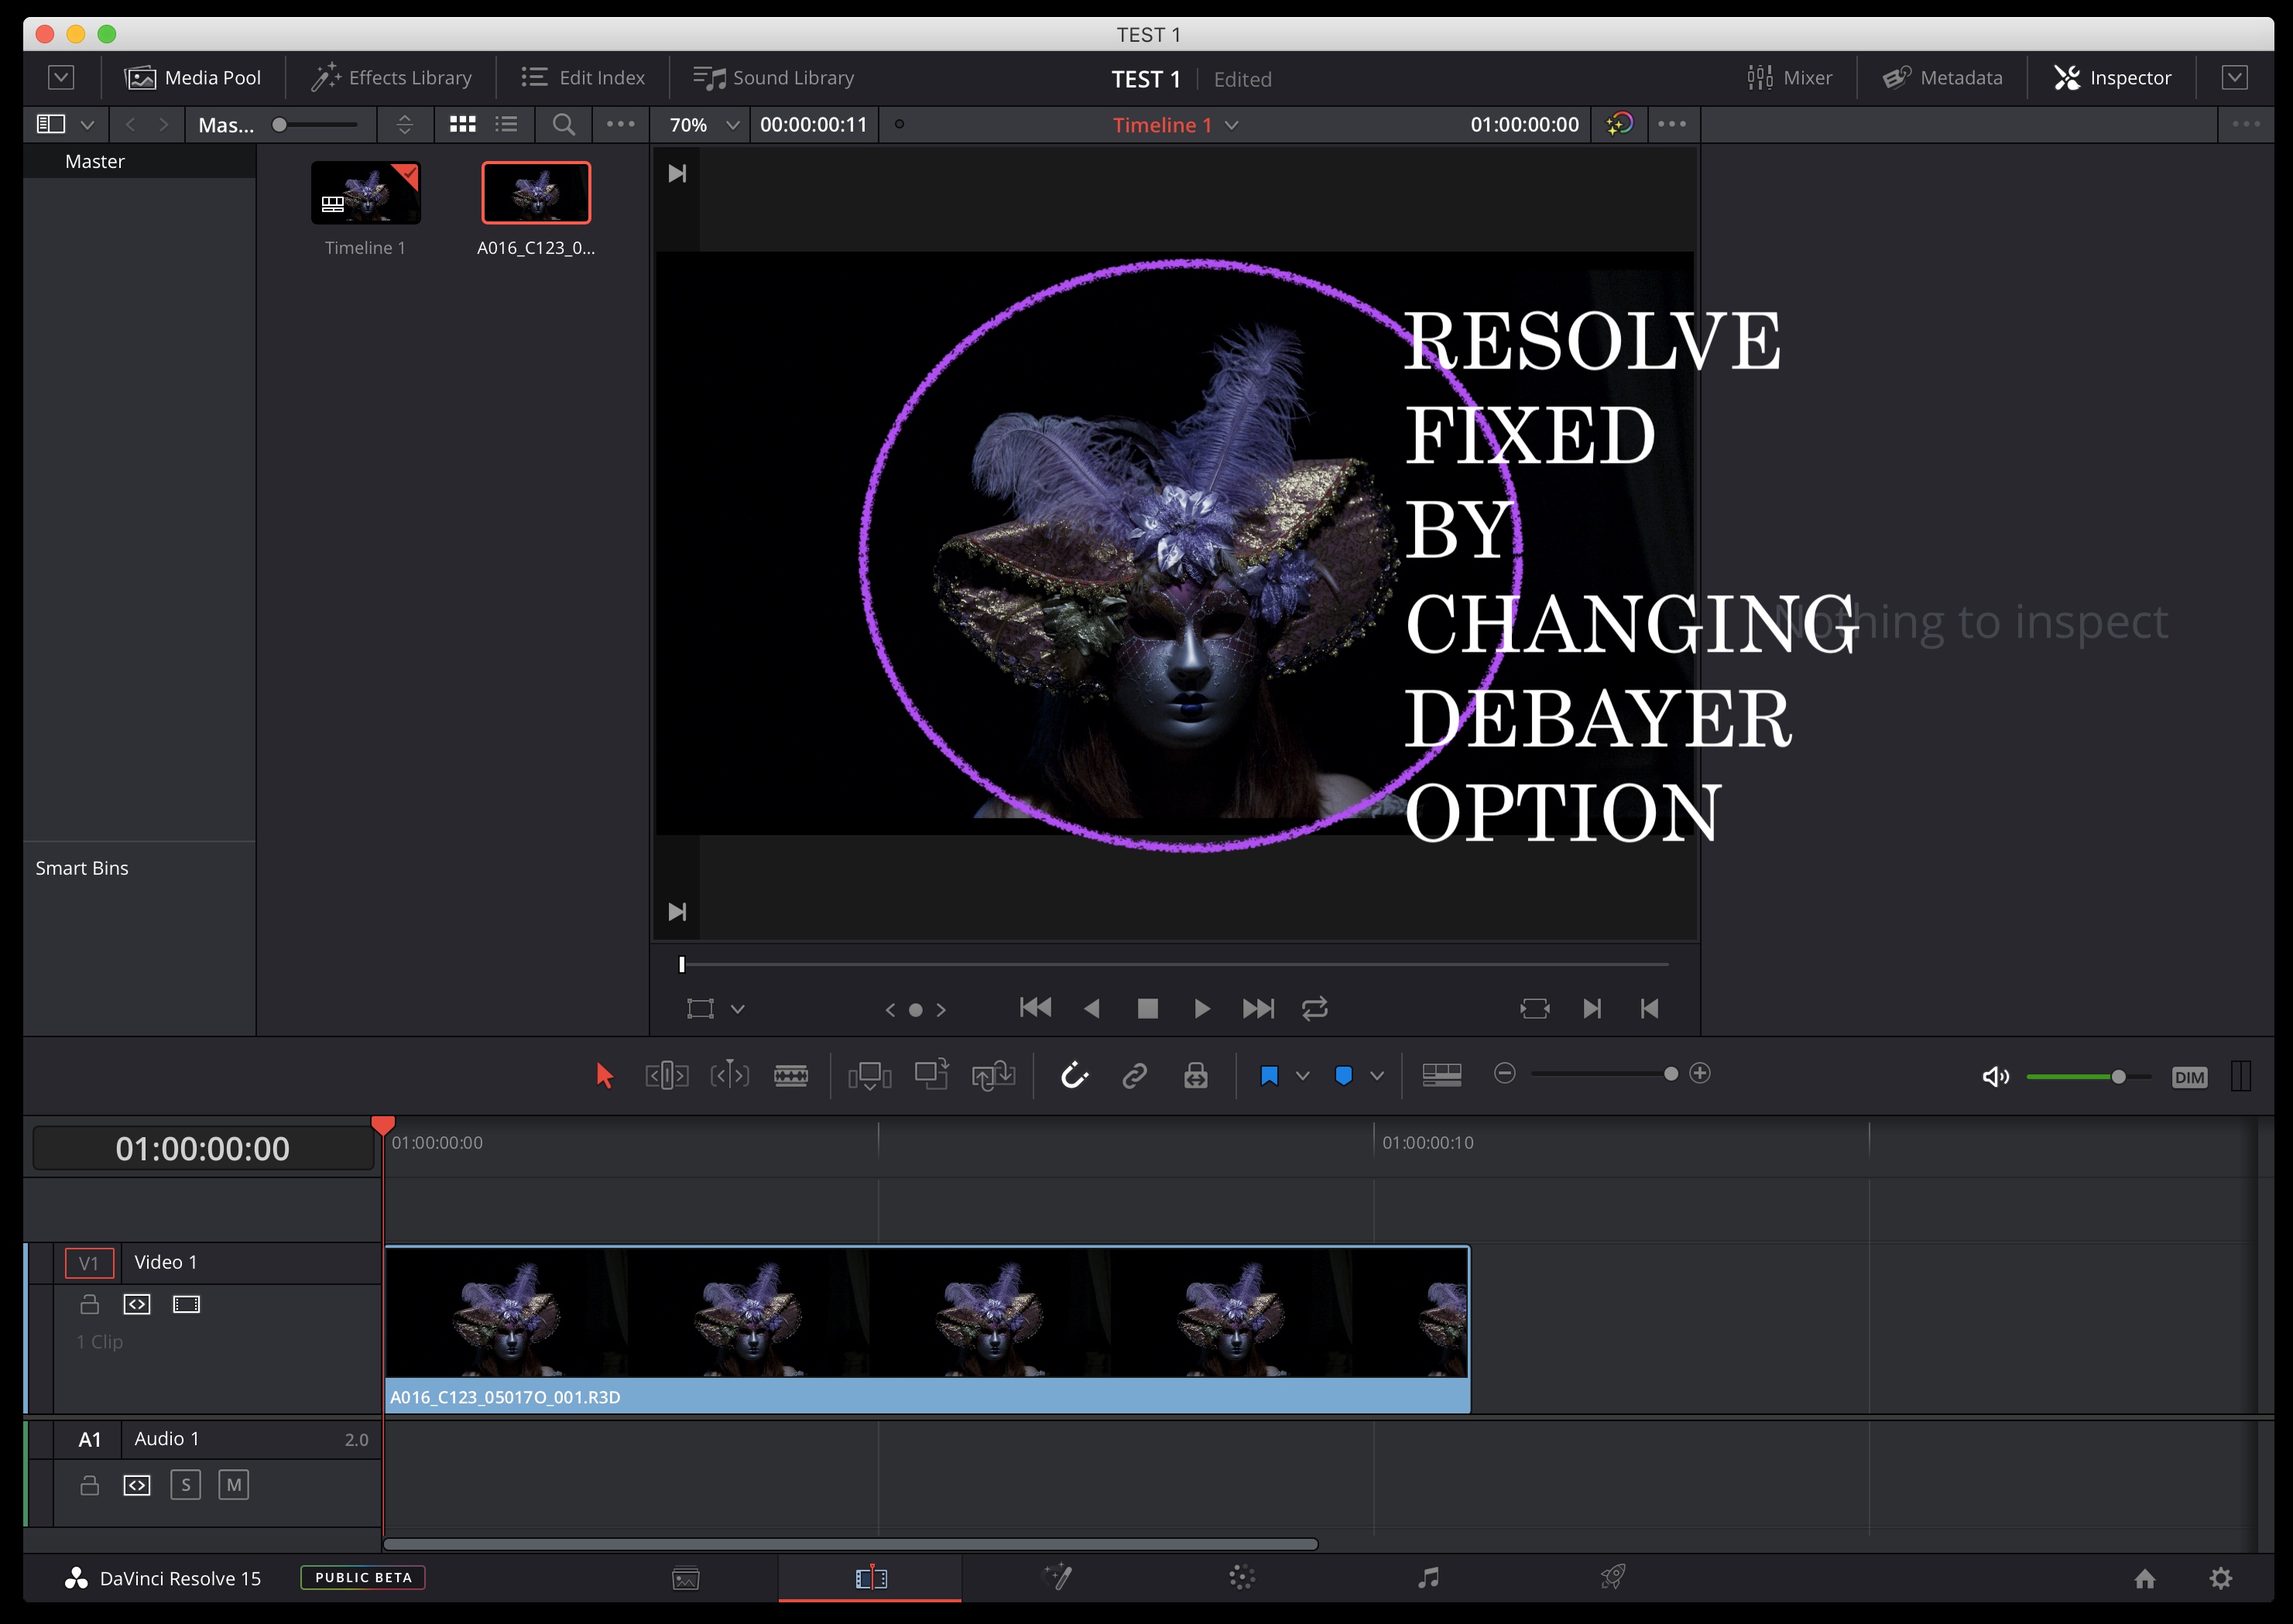Viewport: 2293px width, 1624px height.
Task: Click the timeline zoom out minus button
Action: (x=1505, y=1073)
